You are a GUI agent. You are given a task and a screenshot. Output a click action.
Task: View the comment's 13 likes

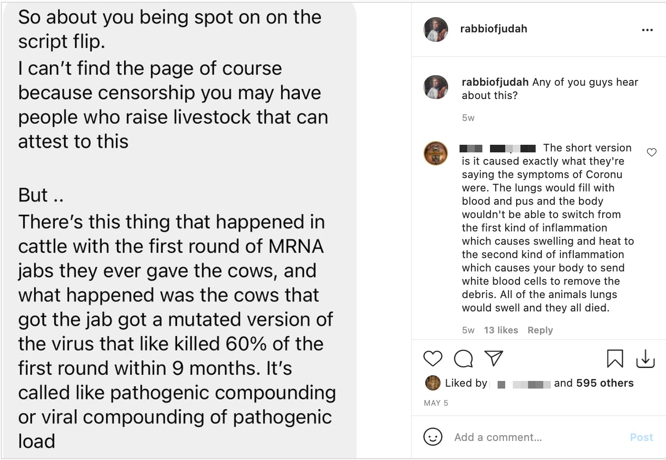500,330
